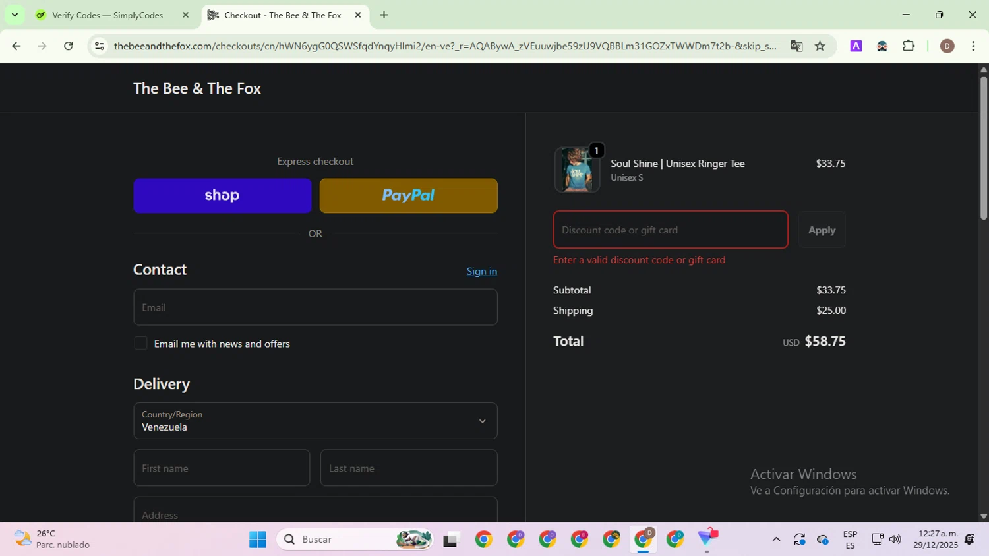Image resolution: width=989 pixels, height=556 pixels.
Task: Select the Checkout - The Bee & The Fox tab
Action: 283,15
